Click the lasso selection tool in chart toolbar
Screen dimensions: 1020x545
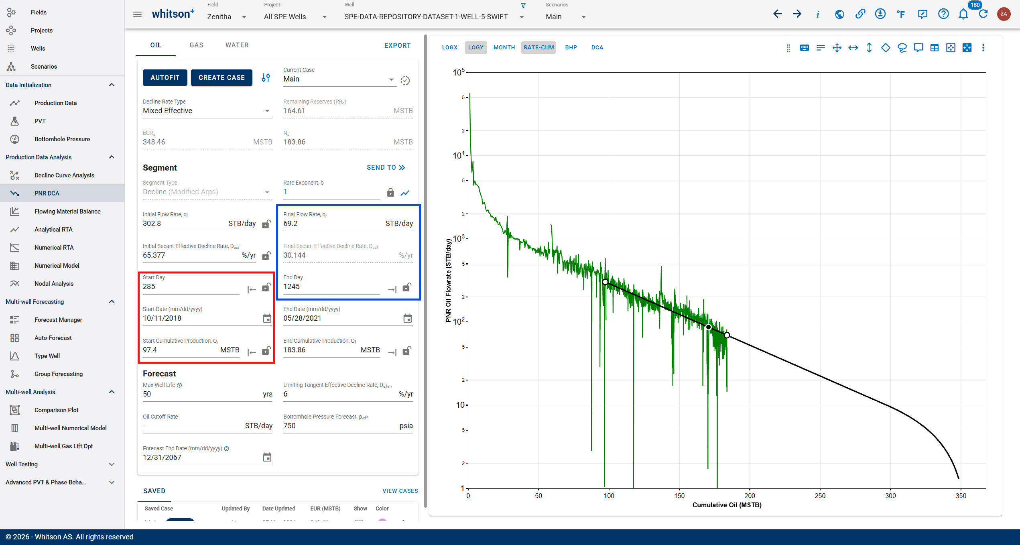902,48
